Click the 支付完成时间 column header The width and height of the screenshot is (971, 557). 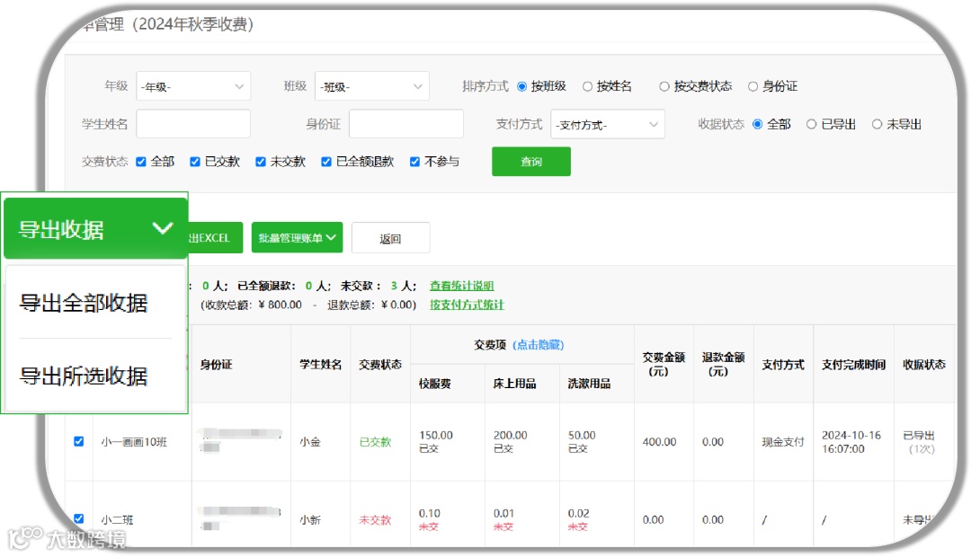(x=853, y=365)
